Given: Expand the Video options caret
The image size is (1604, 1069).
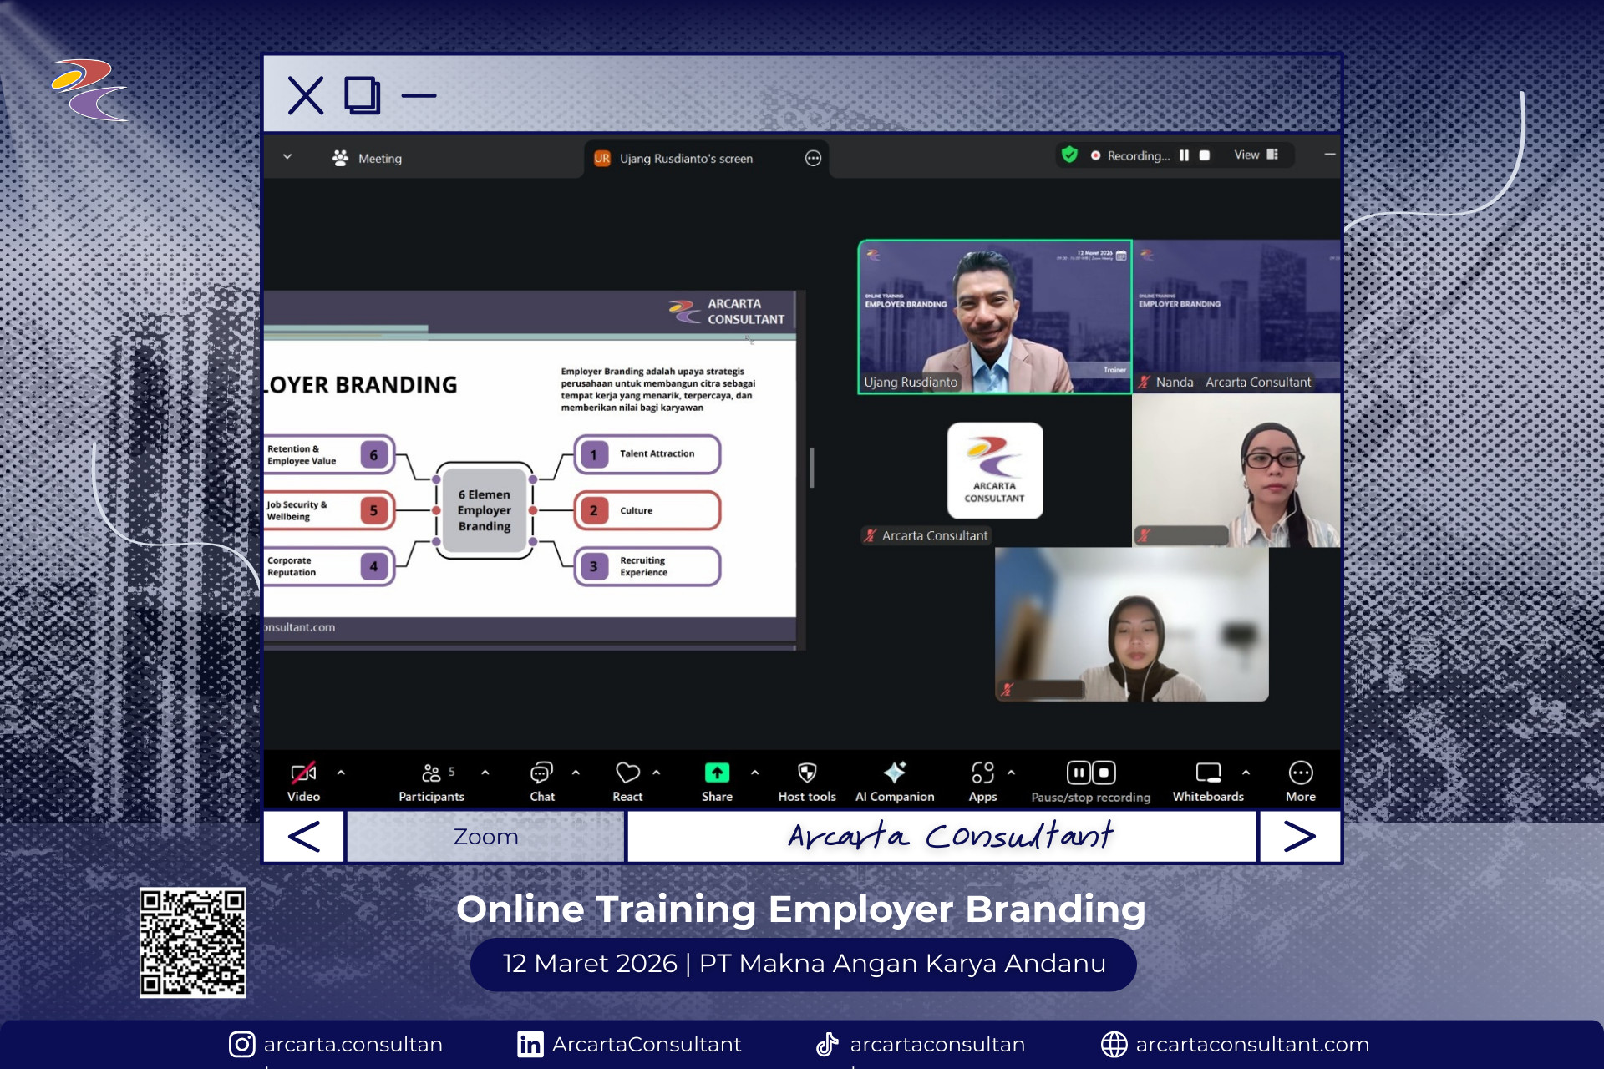Looking at the screenshot, I should [341, 773].
